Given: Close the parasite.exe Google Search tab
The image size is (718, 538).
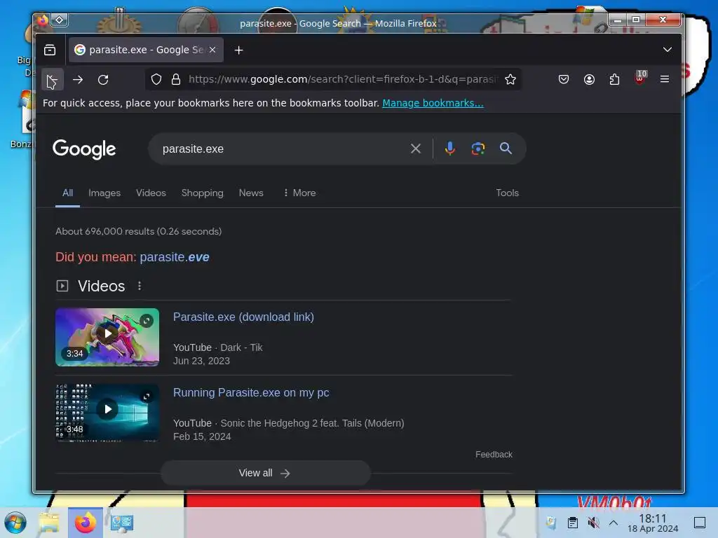Looking at the screenshot, I should point(212,50).
